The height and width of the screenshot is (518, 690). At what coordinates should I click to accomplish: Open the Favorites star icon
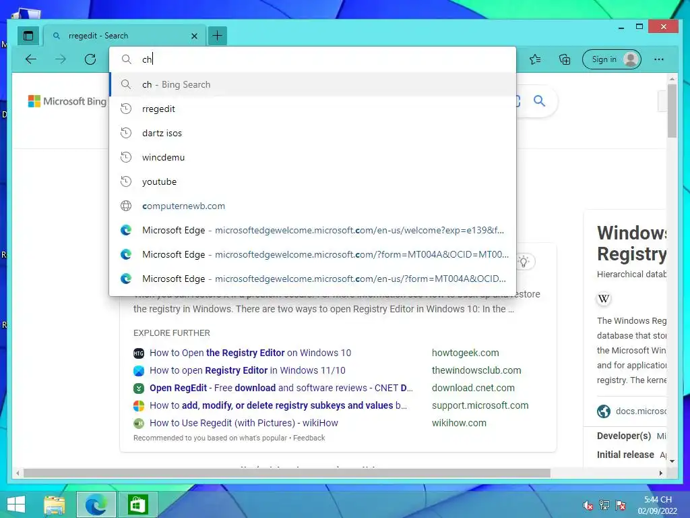tap(535, 59)
